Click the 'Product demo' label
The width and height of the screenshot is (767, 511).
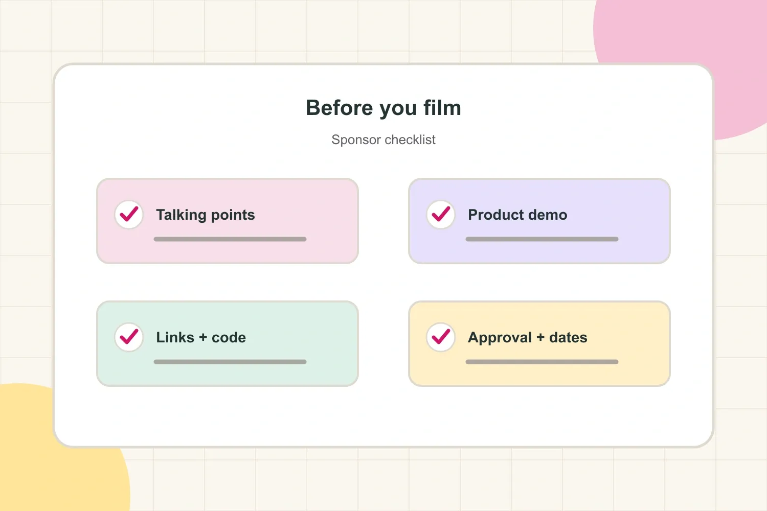tap(517, 215)
